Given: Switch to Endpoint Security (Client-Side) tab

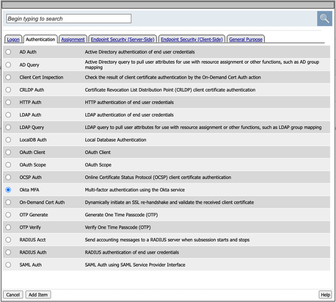Looking at the screenshot, I should 192,39.
